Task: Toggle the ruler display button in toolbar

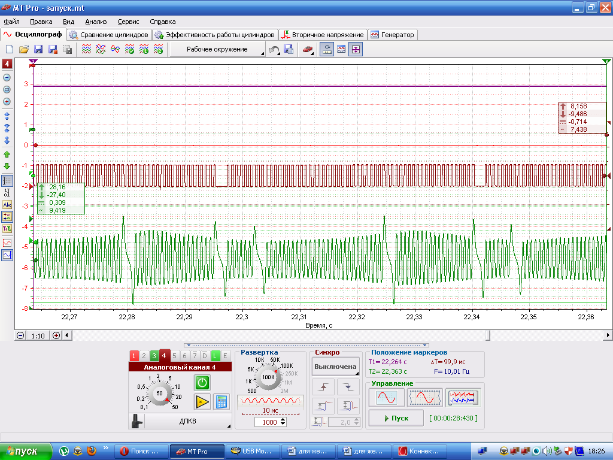Action: [327, 50]
